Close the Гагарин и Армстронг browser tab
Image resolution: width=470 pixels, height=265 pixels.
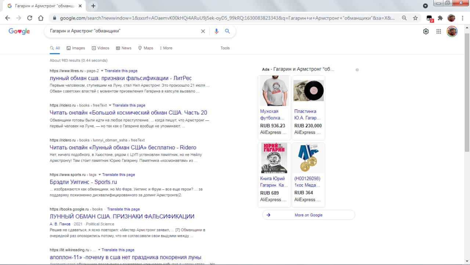80,6
